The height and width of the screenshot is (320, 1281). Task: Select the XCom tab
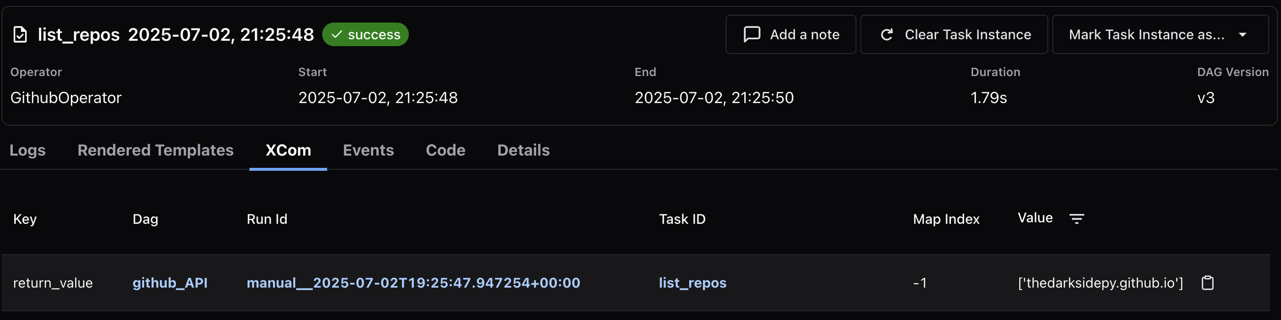click(288, 150)
